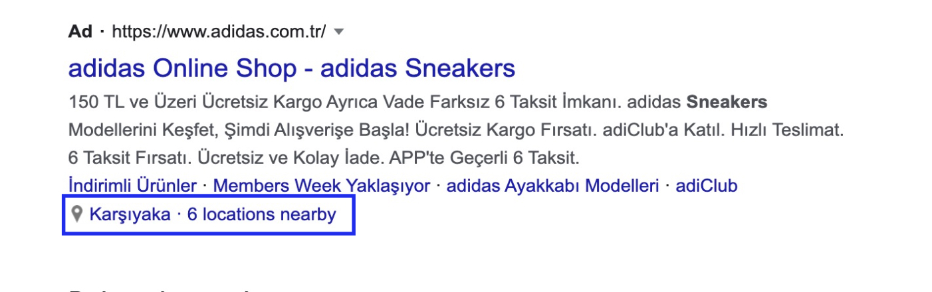Go to adidas Ayakkabı Modelleri sitelink

tap(552, 186)
